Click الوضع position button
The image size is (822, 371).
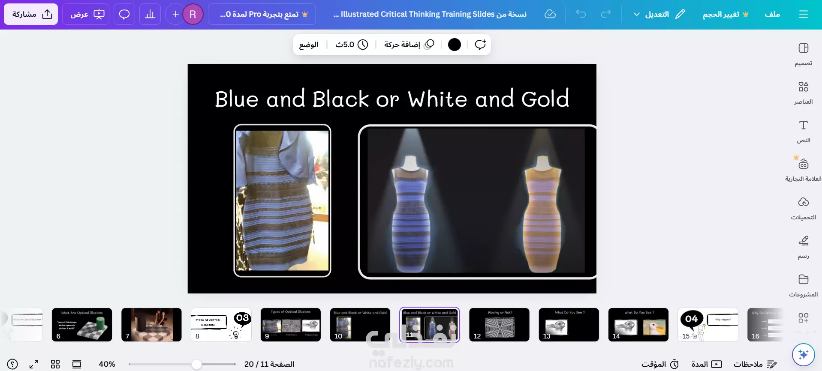pyautogui.click(x=309, y=45)
